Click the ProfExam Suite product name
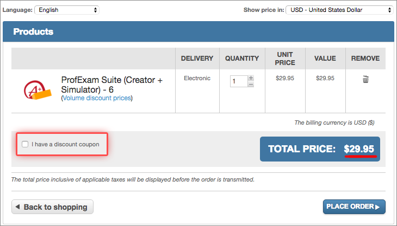The height and width of the screenshot is (226, 397). tap(112, 85)
